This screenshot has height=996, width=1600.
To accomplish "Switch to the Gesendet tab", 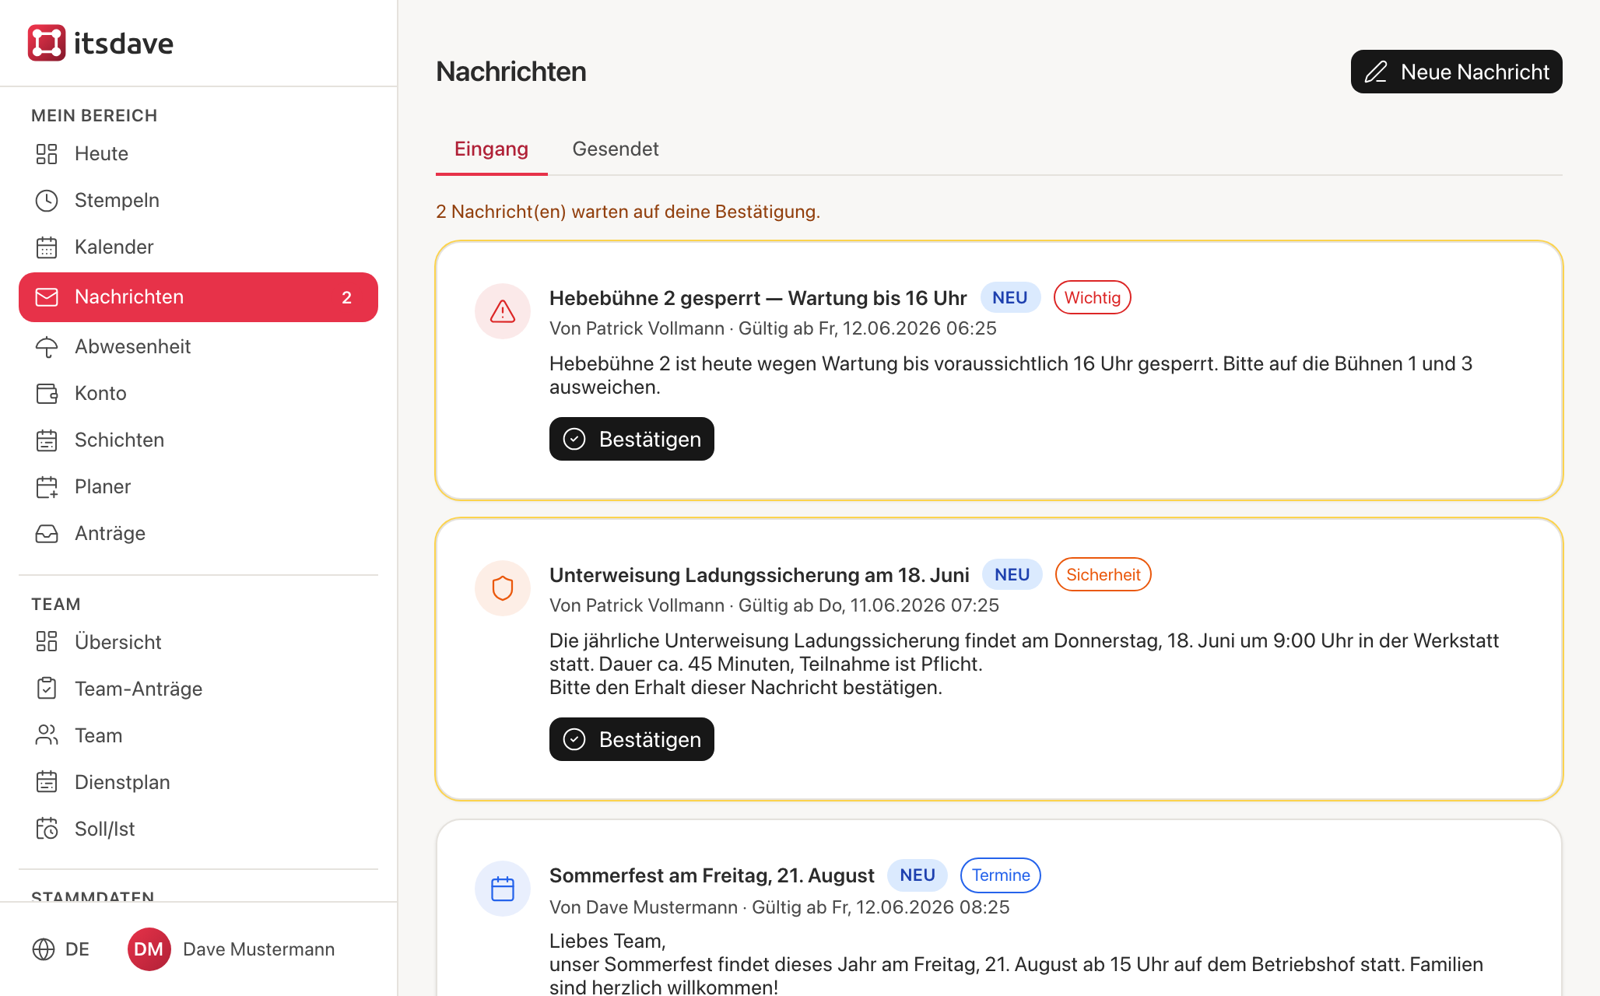I will (x=616, y=149).
